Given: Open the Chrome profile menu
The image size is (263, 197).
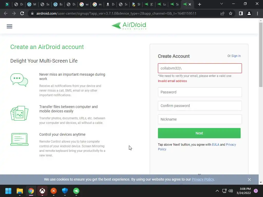Looking at the screenshot, I should click(x=249, y=13).
